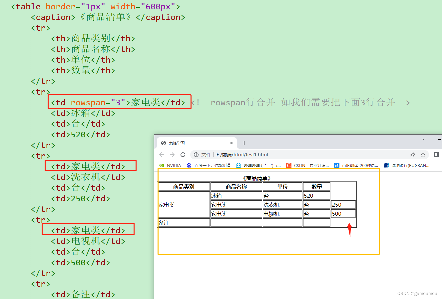The height and width of the screenshot is (299, 442).
Task: Click the 《商品清单》 table caption in browser
Action: [x=257, y=178]
